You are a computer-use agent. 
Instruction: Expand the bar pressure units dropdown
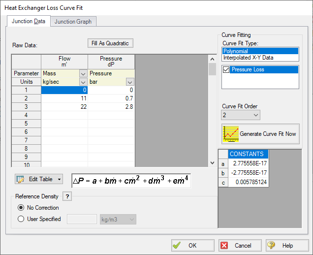click(129, 82)
